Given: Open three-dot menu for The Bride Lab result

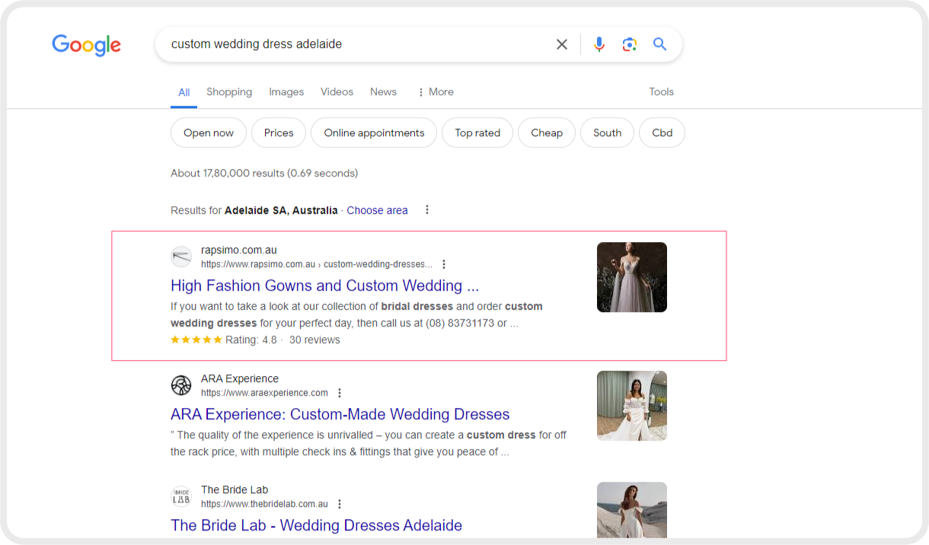Looking at the screenshot, I should 340,504.
